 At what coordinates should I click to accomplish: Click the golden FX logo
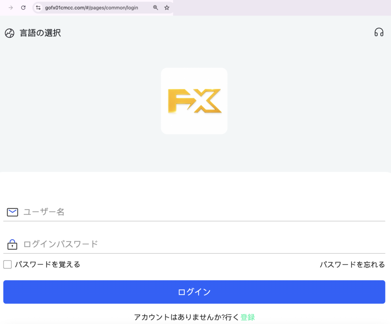coord(194,101)
